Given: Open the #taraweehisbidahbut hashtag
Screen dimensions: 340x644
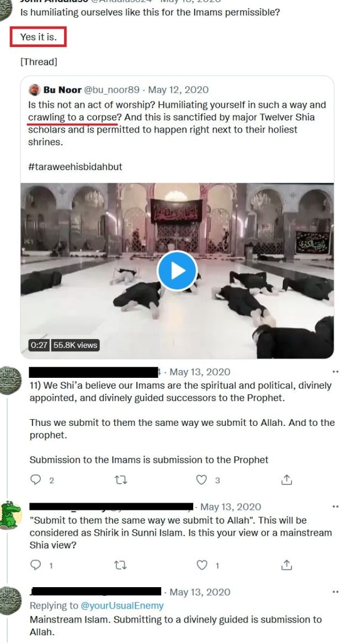Looking at the screenshot, I should 76,167.
